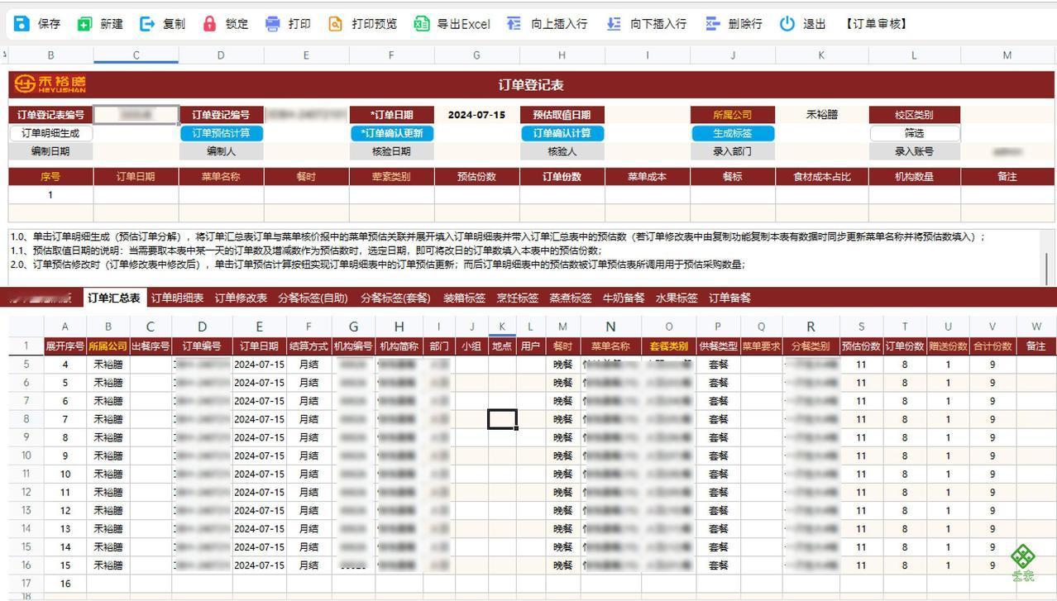Click the 禾裕膳 logo in header
The height and width of the screenshot is (601, 1057).
point(50,84)
